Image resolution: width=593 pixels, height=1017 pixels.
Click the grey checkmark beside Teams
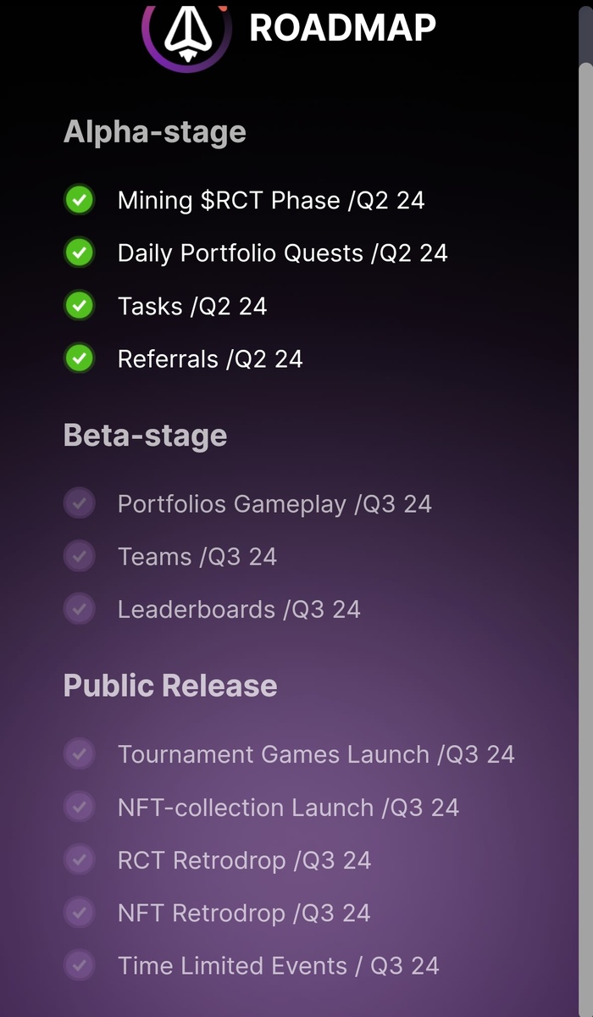point(79,556)
